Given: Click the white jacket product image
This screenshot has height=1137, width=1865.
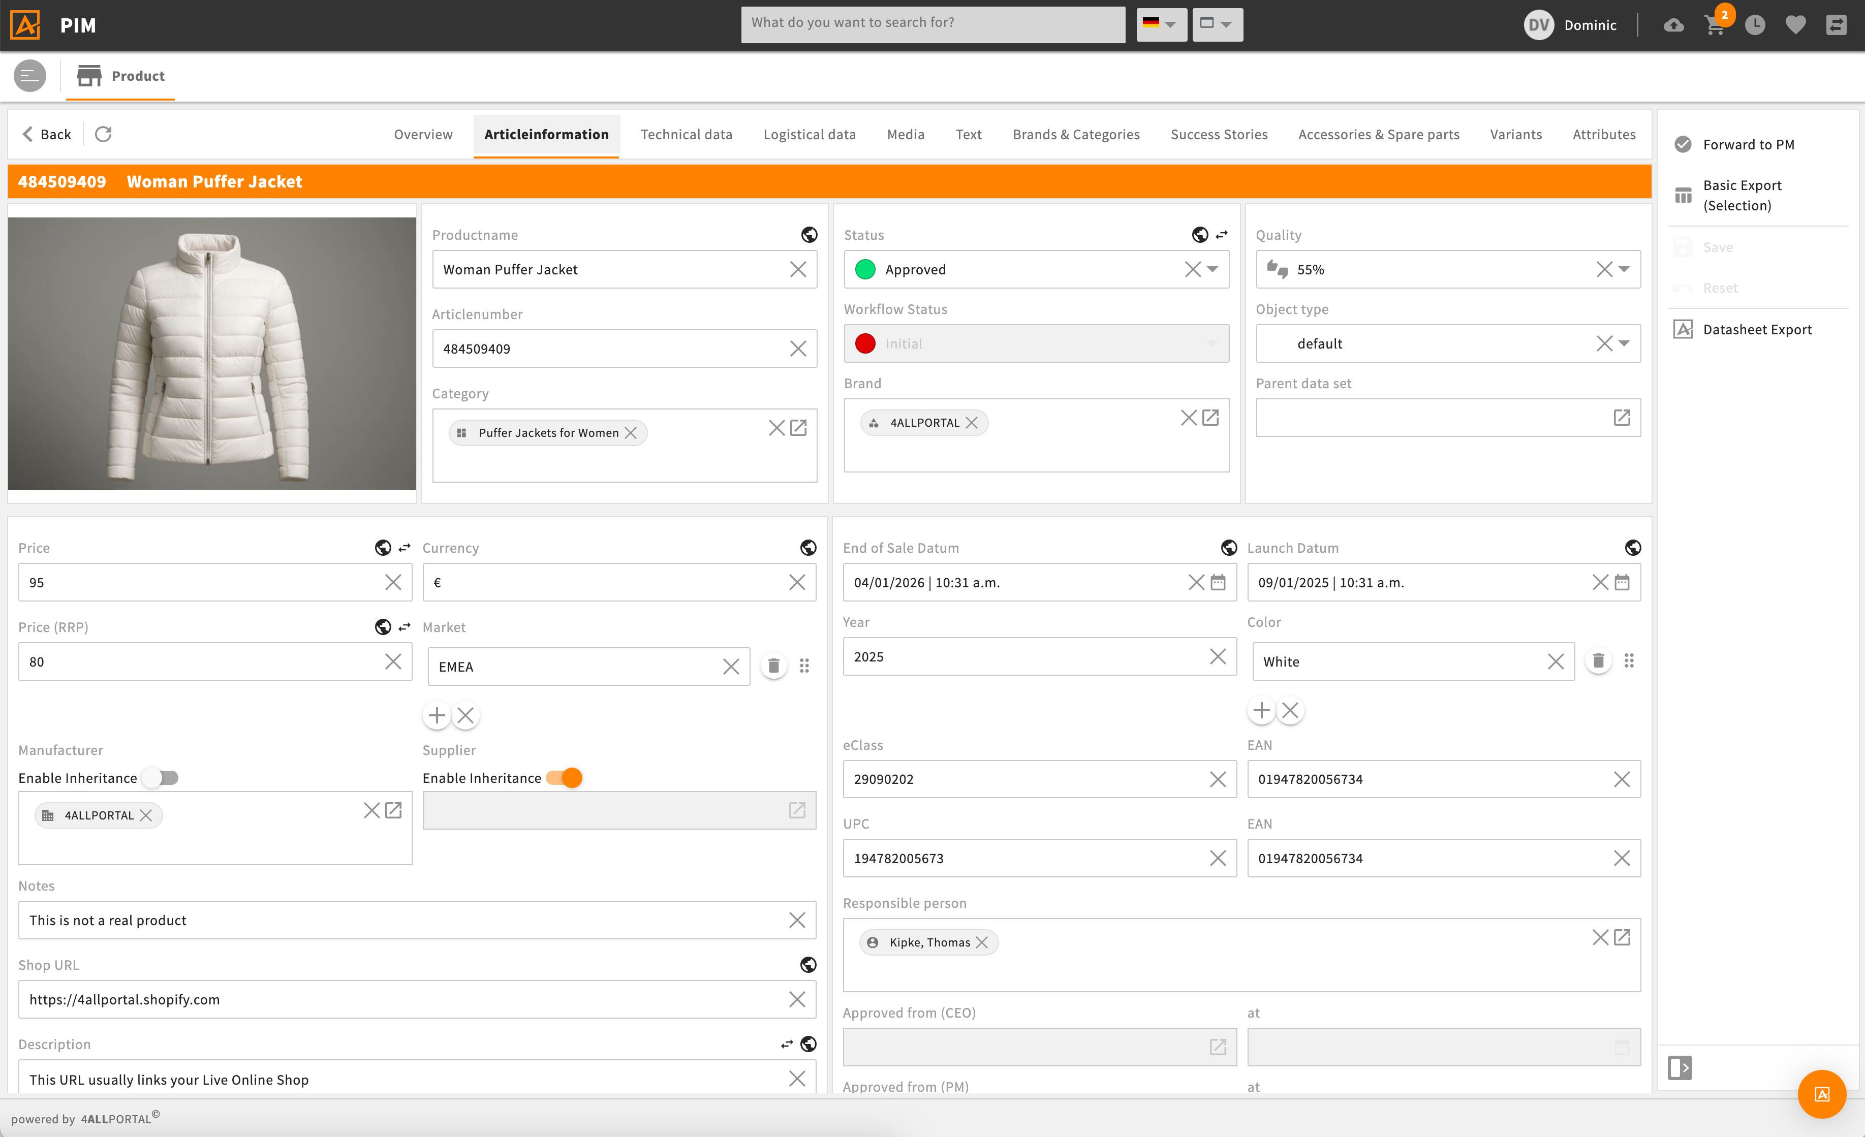Looking at the screenshot, I should click(212, 353).
